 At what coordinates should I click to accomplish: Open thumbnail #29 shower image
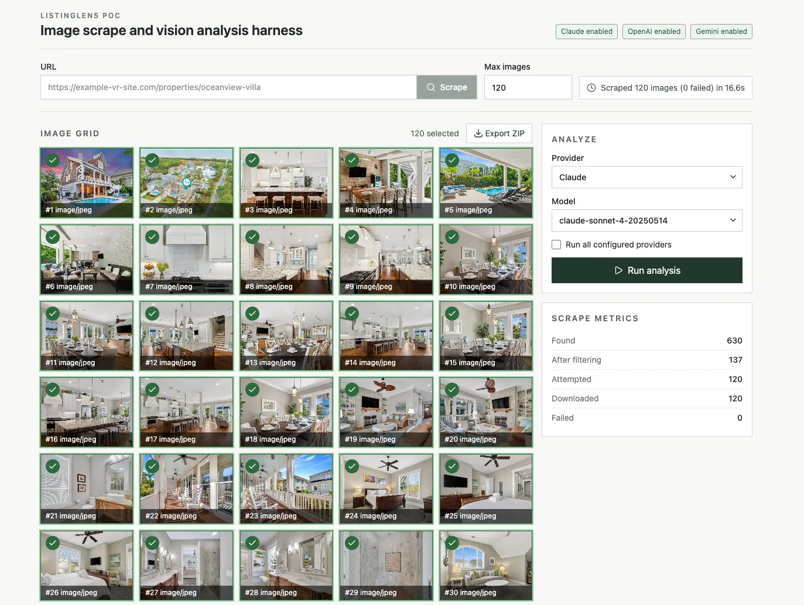[x=386, y=565]
